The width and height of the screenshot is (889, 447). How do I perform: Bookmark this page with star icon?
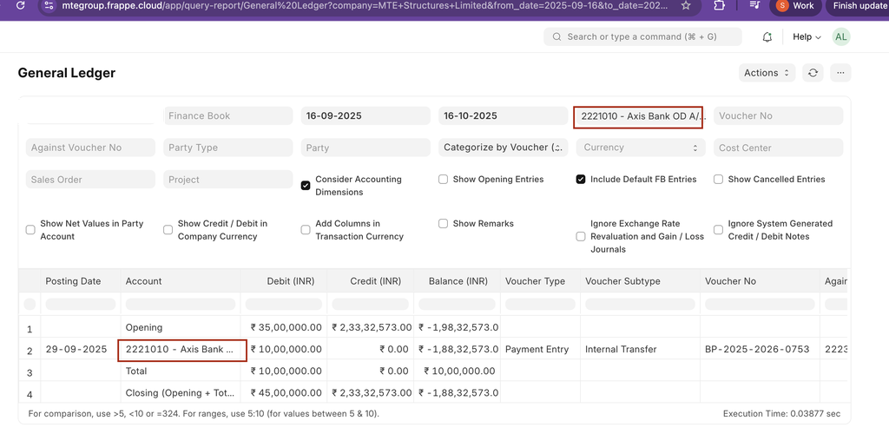tap(686, 6)
